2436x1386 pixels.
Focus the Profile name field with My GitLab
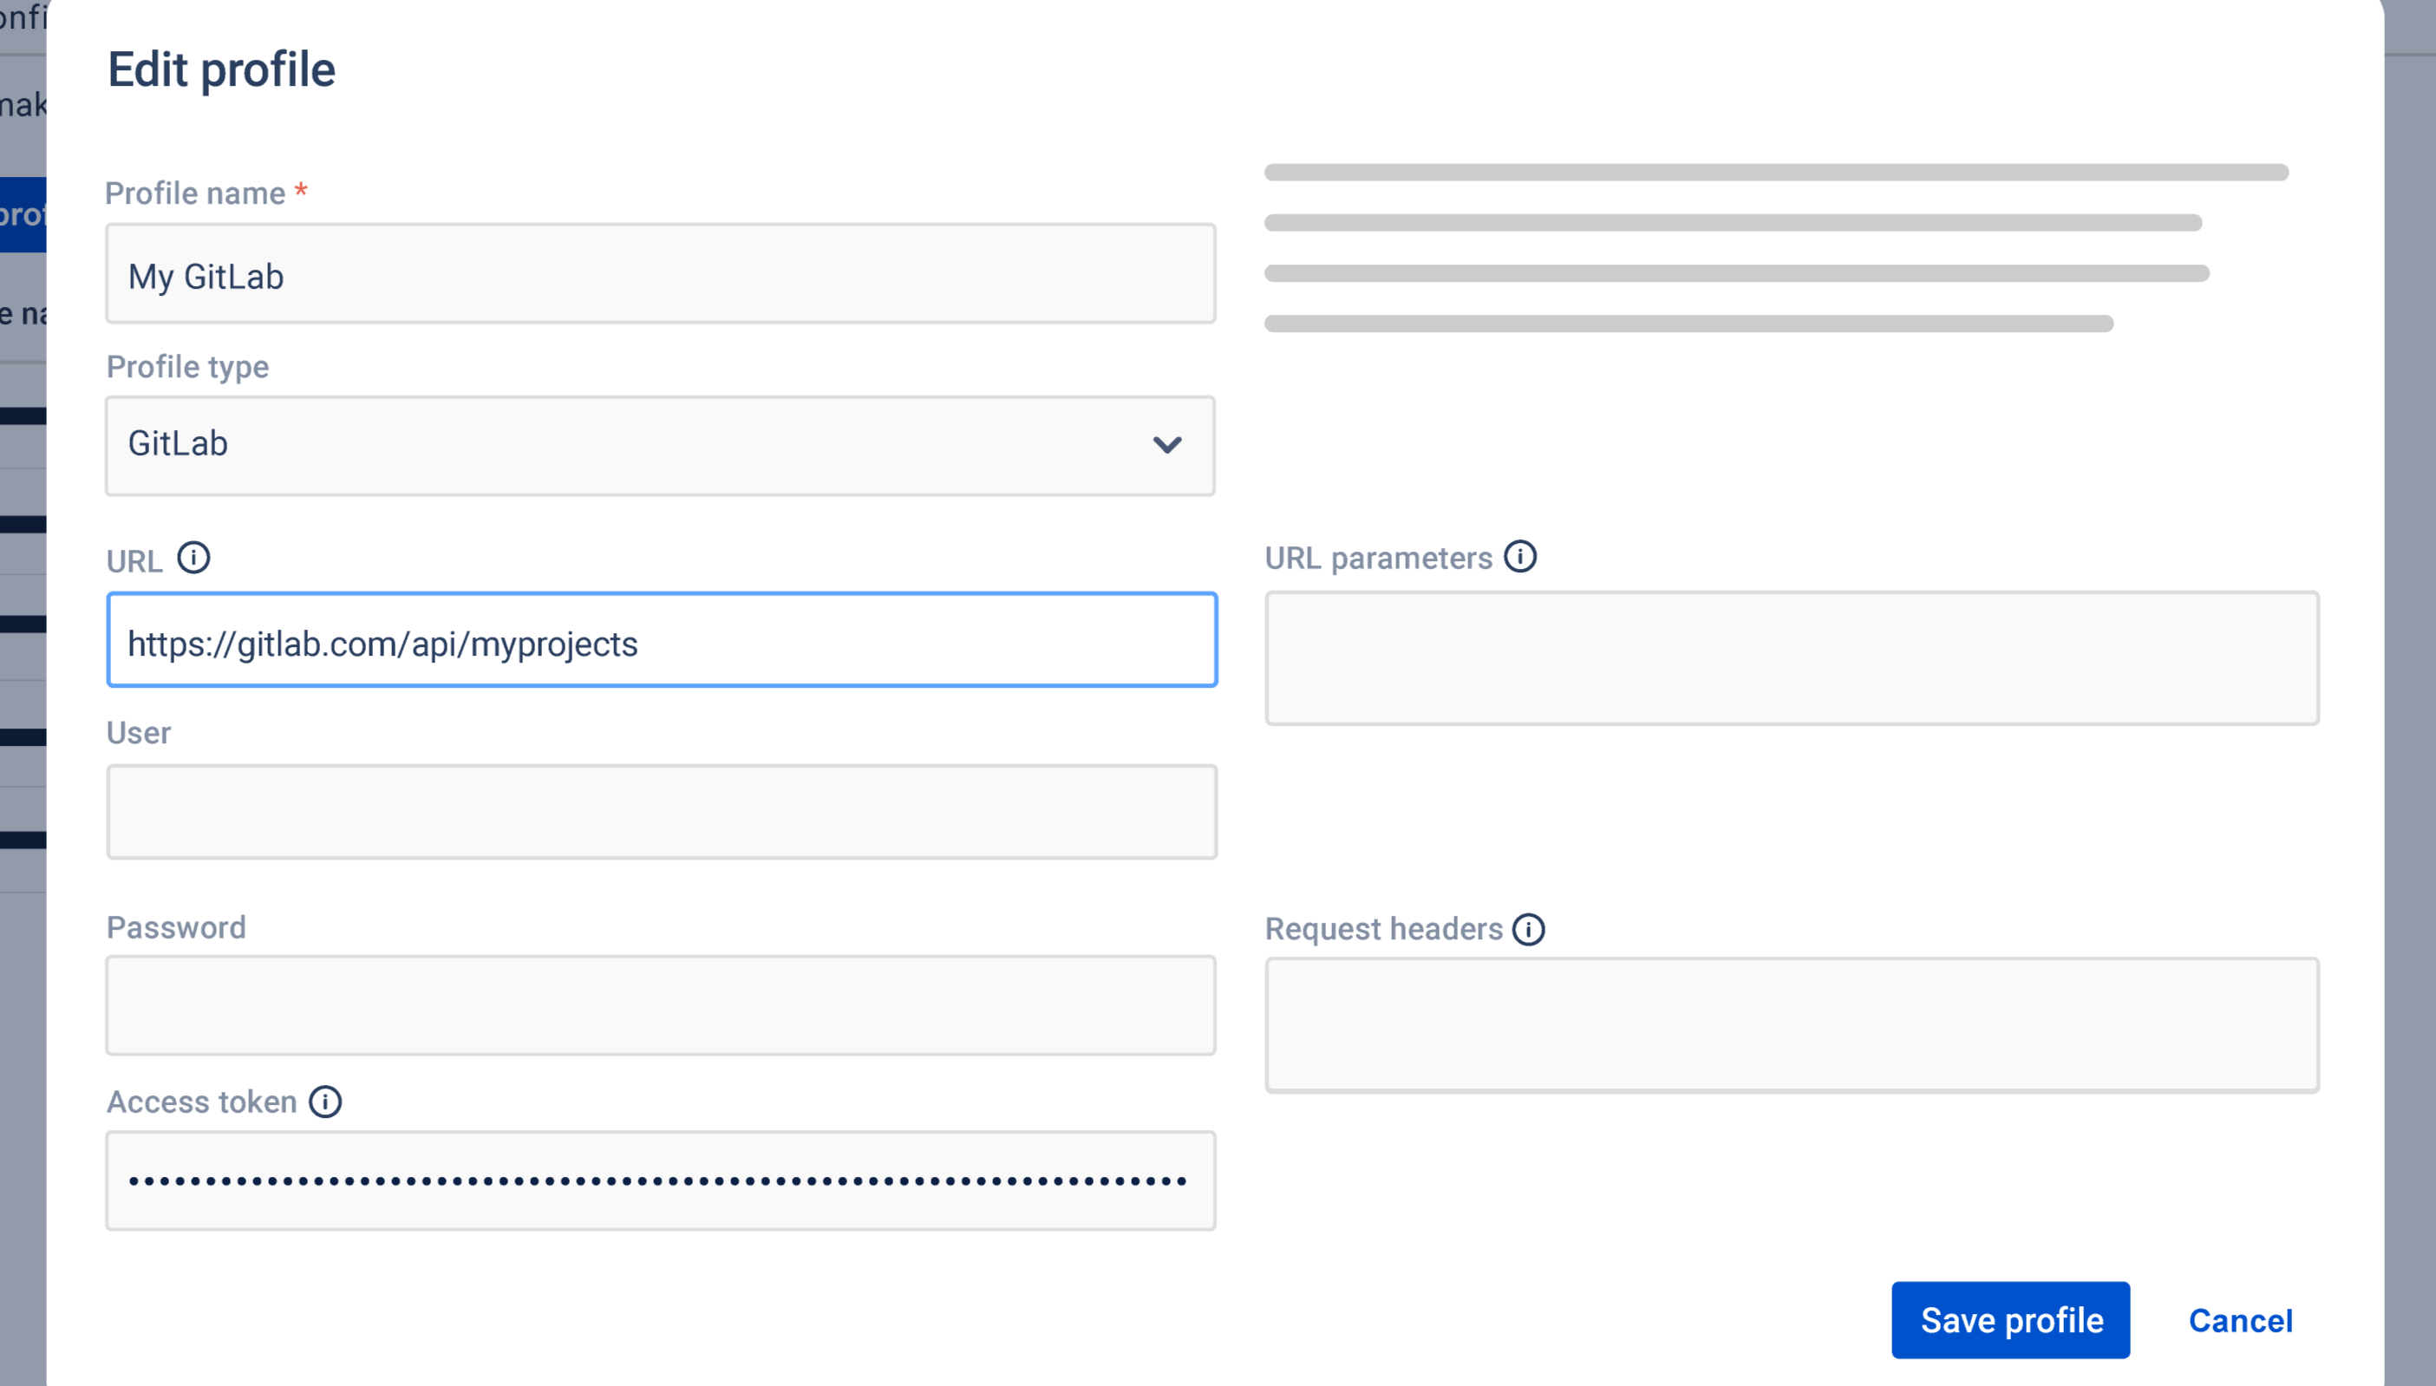pos(659,274)
